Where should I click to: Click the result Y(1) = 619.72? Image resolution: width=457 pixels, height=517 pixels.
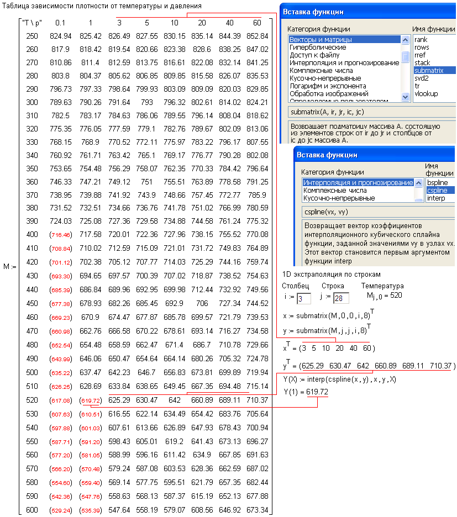pos(306,392)
